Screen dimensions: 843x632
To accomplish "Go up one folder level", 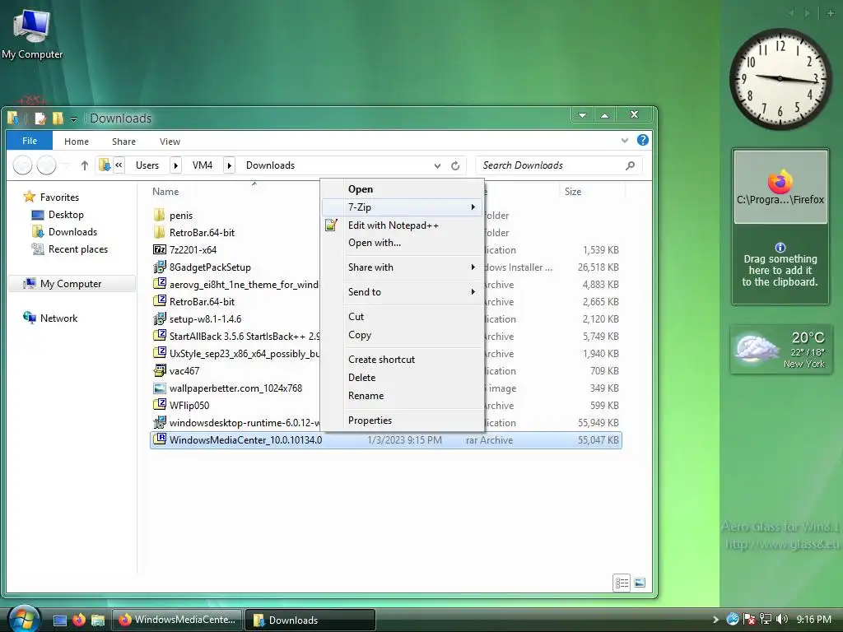I will click(85, 165).
